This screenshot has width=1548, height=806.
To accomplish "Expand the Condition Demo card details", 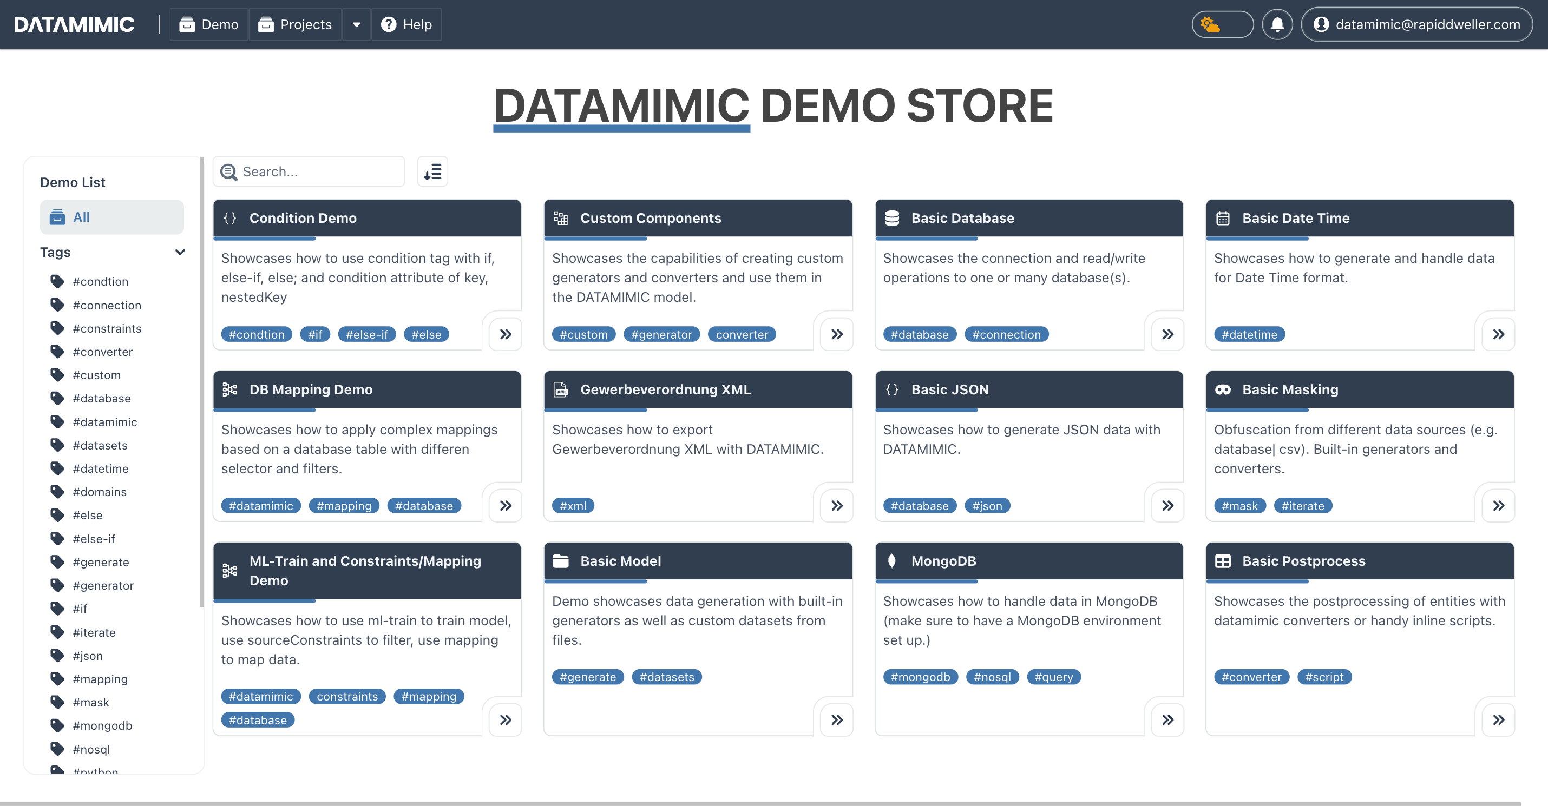I will tap(505, 334).
